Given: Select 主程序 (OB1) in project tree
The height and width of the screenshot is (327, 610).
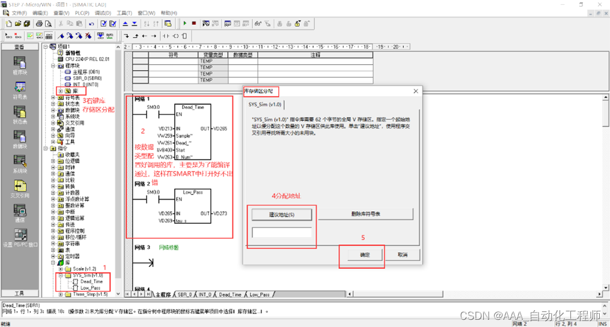Looking at the screenshot, I should click(86, 72).
